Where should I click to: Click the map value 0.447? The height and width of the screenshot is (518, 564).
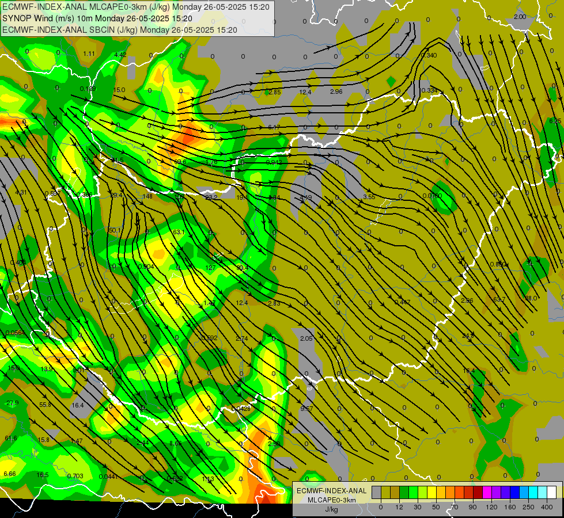coord(403,302)
